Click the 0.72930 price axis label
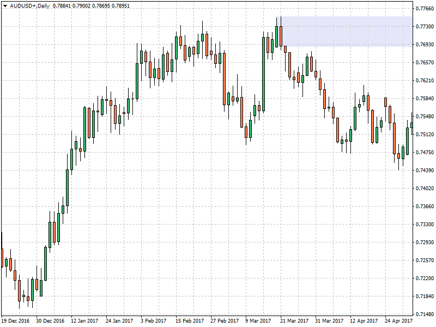 tap(424, 243)
